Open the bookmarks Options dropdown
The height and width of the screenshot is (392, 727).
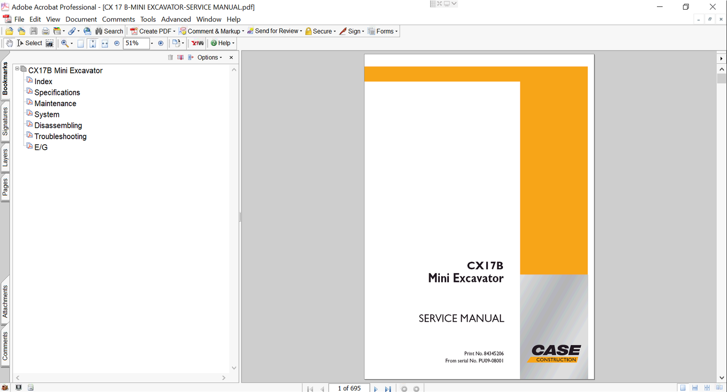point(209,57)
